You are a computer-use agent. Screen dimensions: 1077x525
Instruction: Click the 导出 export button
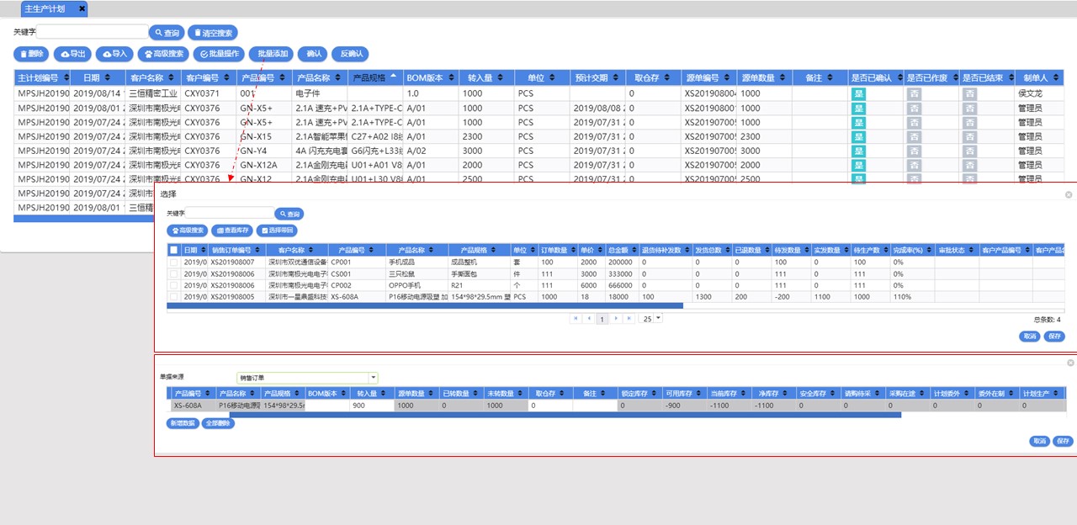coord(72,54)
